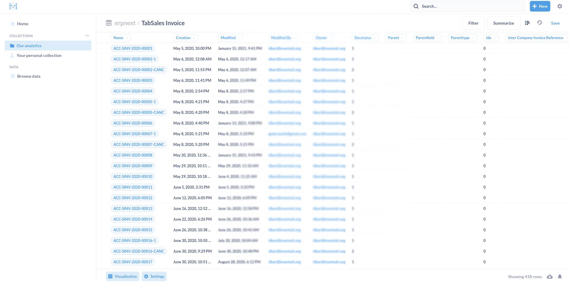The image size is (569, 282).
Task: Expand the Name column header dropdown
Action: [120, 38]
